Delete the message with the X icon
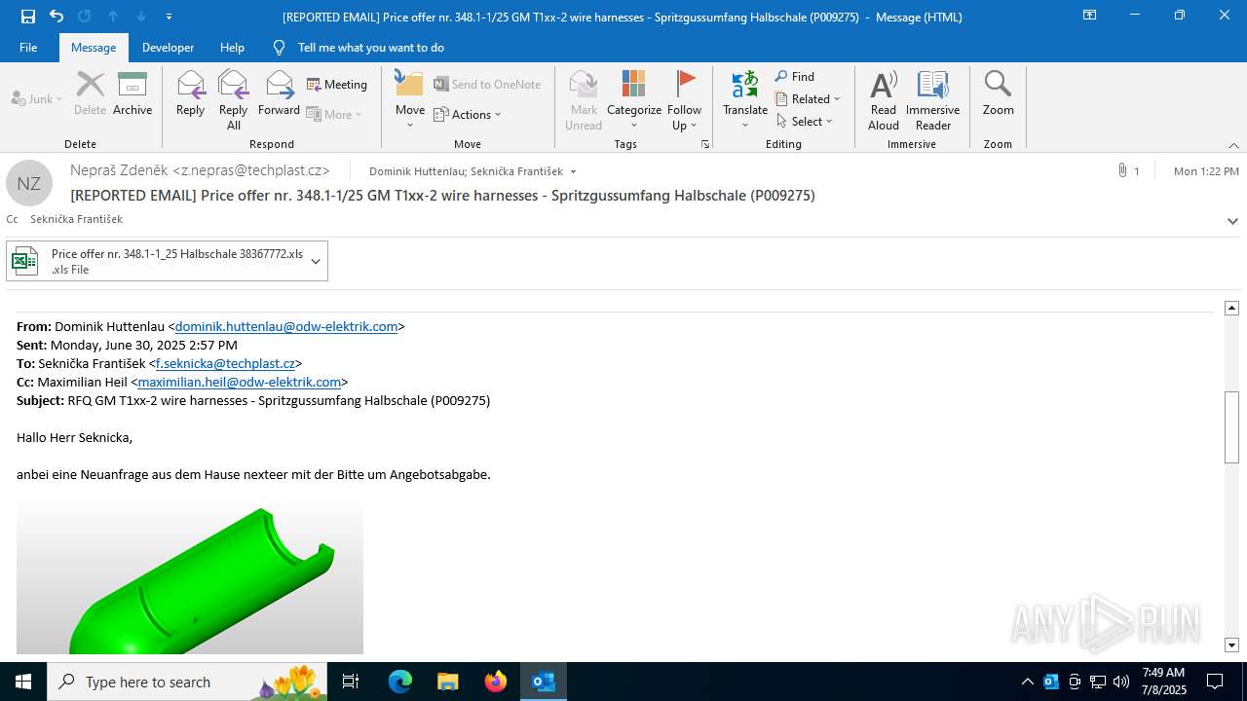1247x701 pixels. (90, 94)
